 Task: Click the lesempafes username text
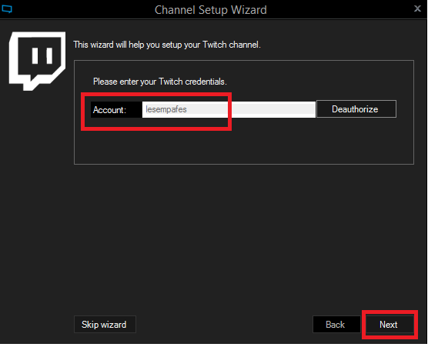coord(166,109)
